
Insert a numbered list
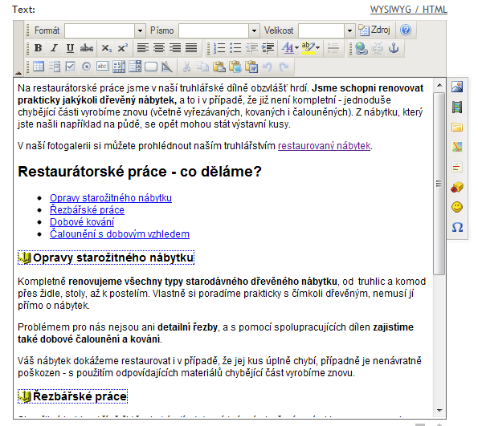[x=219, y=48]
